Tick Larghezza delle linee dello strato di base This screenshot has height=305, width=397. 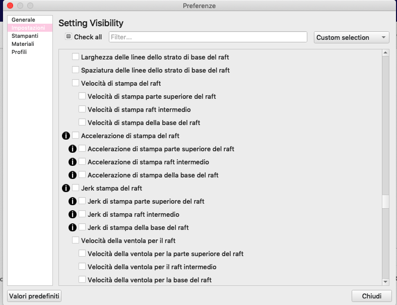(x=76, y=56)
